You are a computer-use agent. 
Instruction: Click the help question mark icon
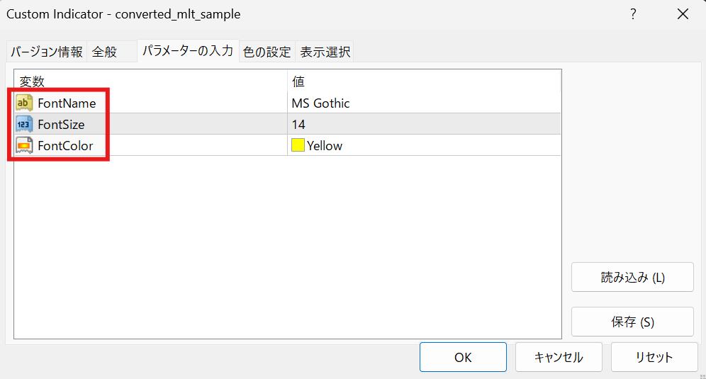[633, 14]
